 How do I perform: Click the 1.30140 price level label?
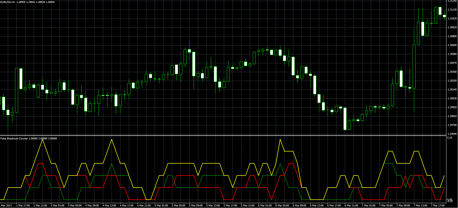452,90
